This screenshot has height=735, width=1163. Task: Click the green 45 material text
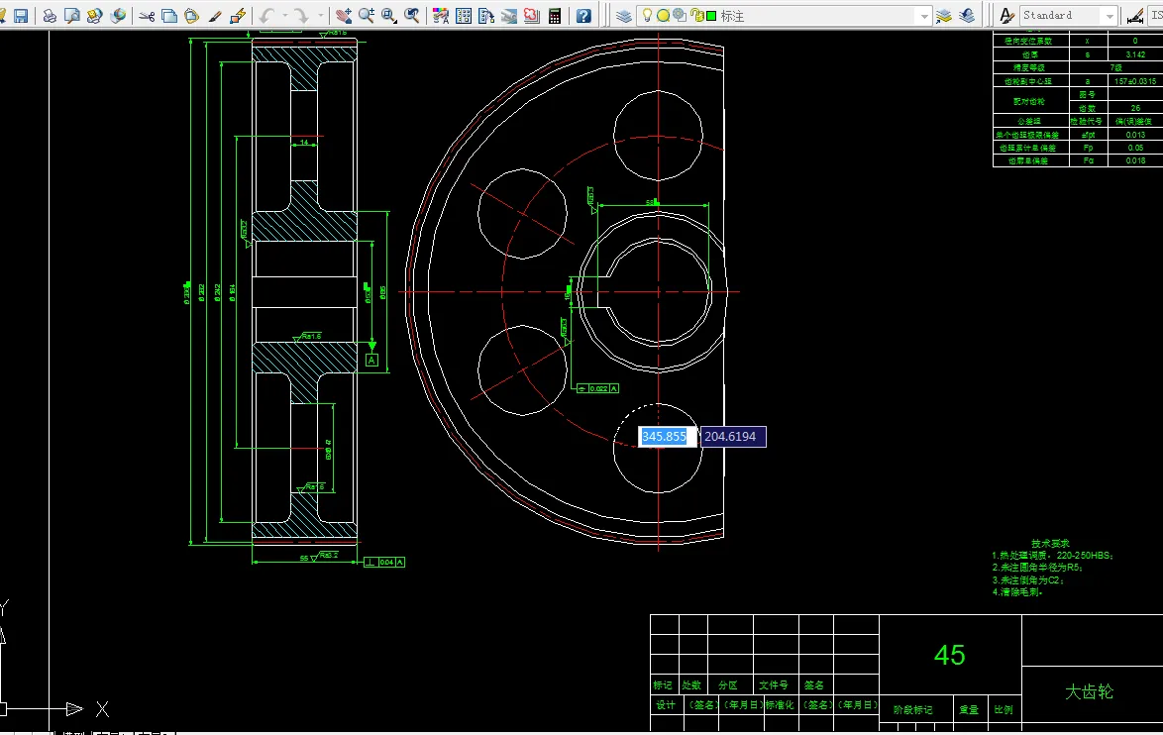point(949,655)
